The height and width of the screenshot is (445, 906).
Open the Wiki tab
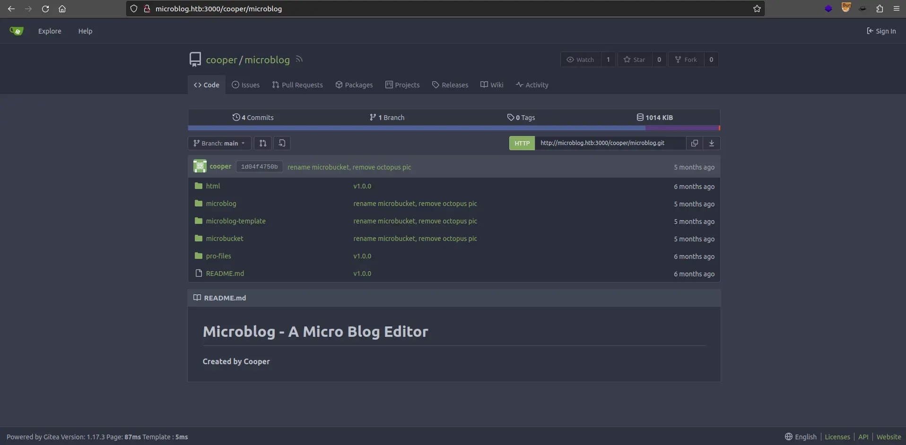492,85
